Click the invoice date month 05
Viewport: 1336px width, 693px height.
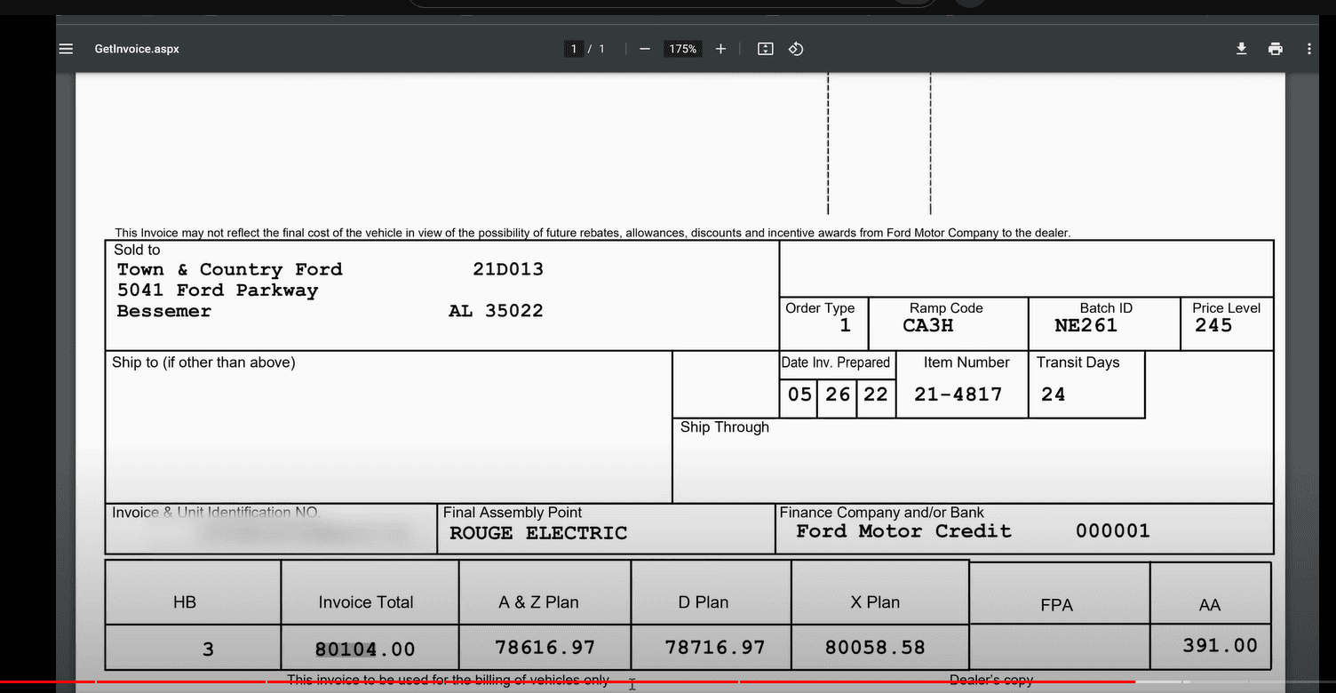(800, 394)
